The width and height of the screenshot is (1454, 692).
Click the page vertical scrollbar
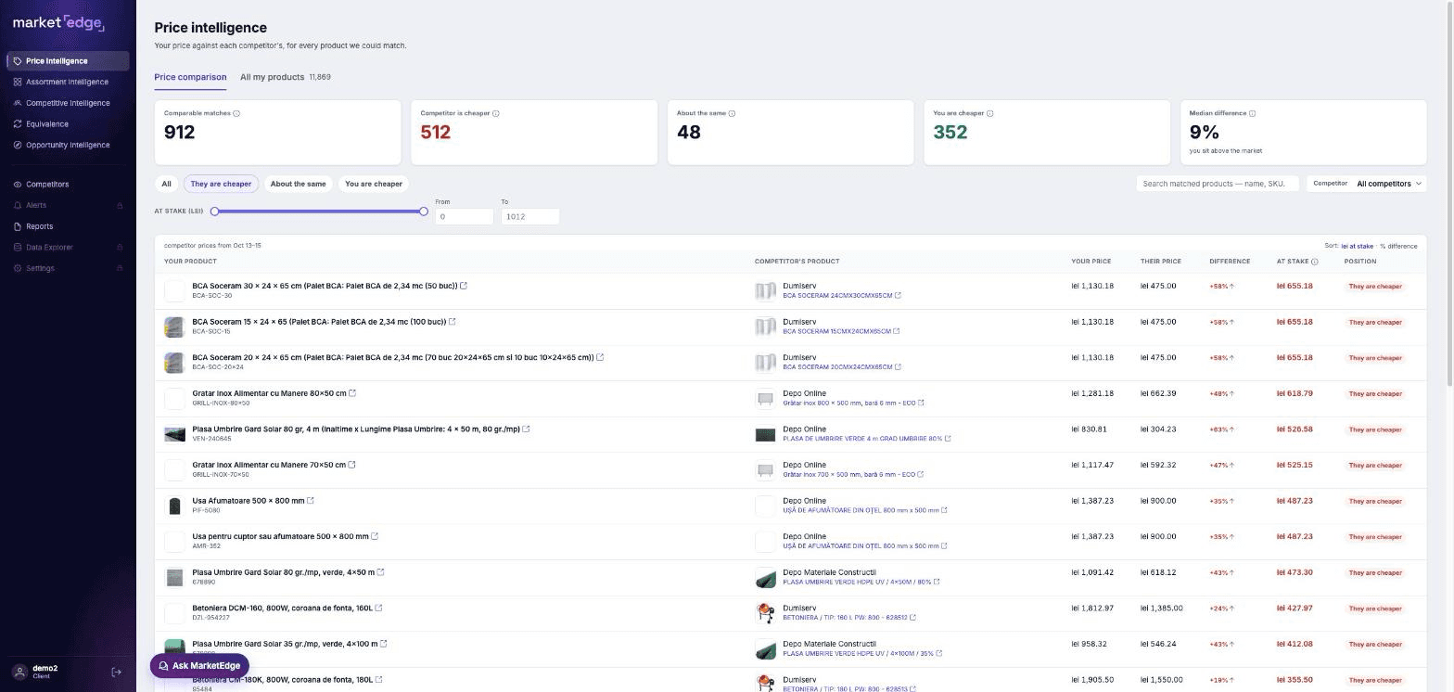tap(1448, 195)
